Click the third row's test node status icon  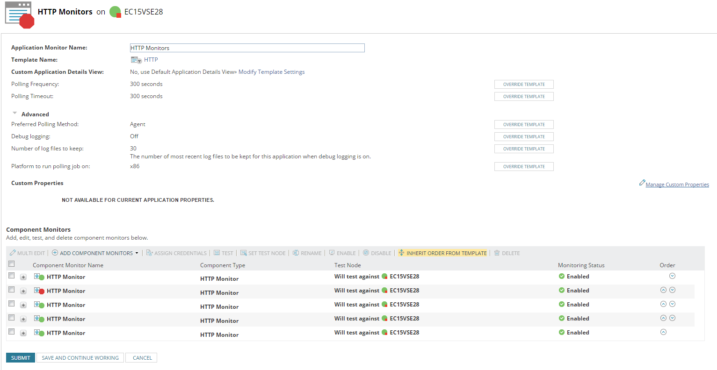(384, 305)
